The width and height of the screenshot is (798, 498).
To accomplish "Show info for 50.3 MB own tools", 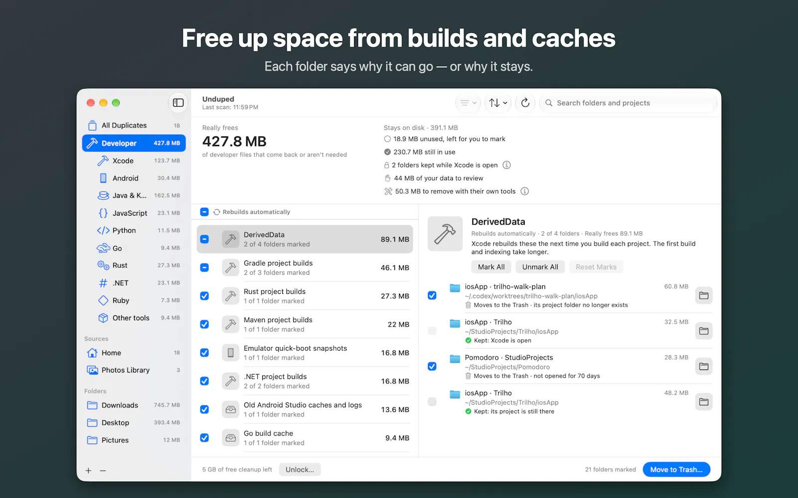I will coord(525,191).
